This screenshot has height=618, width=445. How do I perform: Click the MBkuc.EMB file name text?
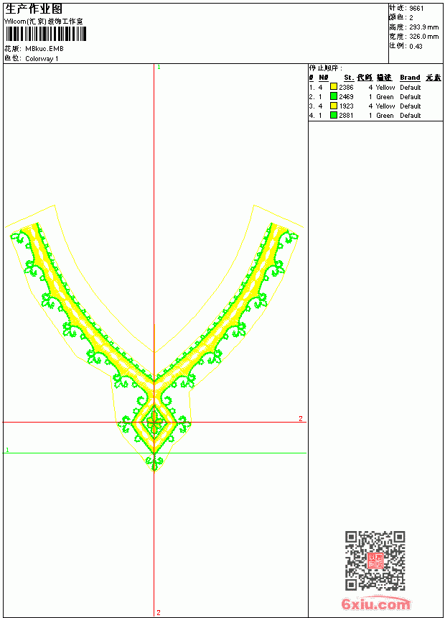44,49
